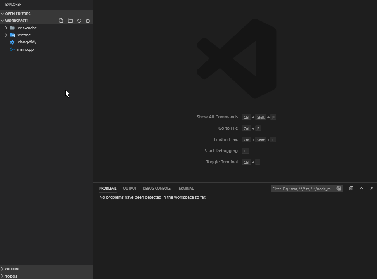Expand the .vscode folder chevron
Image resolution: width=377 pixels, height=279 pixels.
click(6, 35)
